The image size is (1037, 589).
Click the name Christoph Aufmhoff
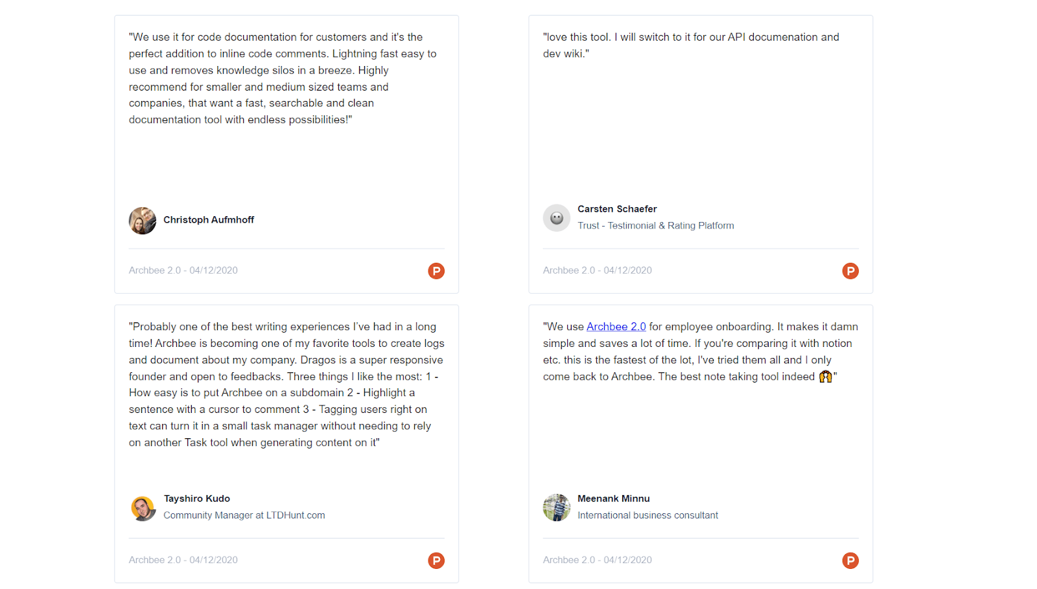209,220
